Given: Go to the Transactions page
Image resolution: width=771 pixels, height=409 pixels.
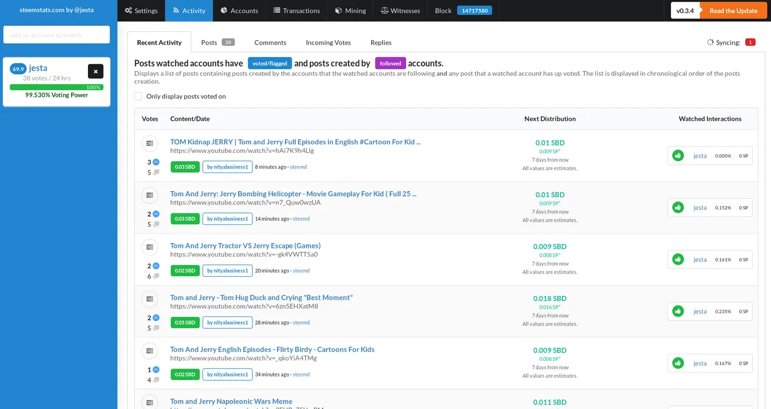Looking at the screenshot, I should click(x=296, y=11).
